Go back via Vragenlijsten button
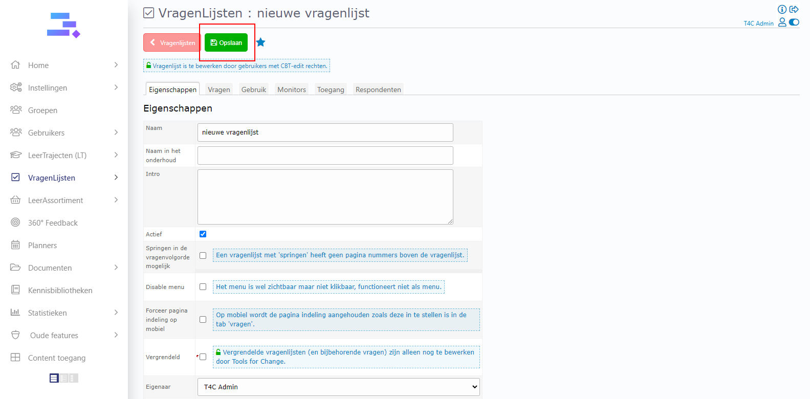The image size is (810, 399). 172,42
